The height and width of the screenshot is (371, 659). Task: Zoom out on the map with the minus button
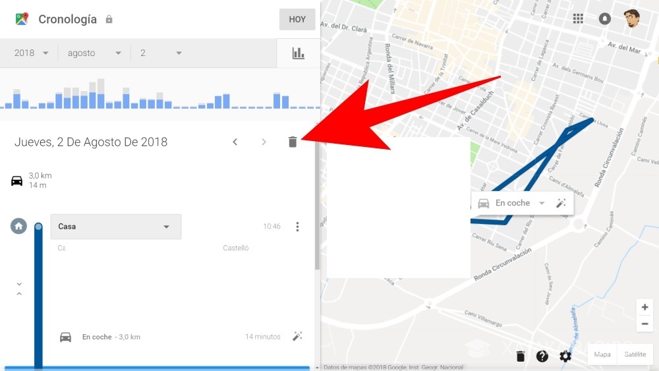[645, 324]
